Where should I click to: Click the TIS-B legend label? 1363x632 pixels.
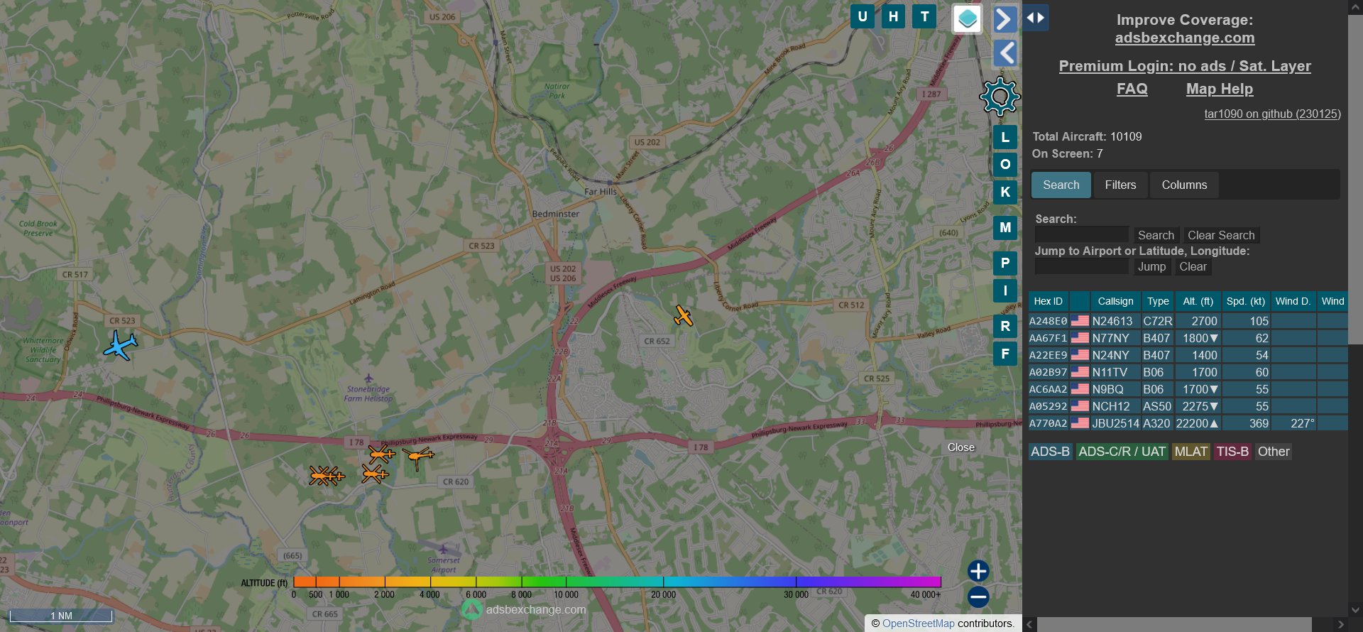(1232, 452)
